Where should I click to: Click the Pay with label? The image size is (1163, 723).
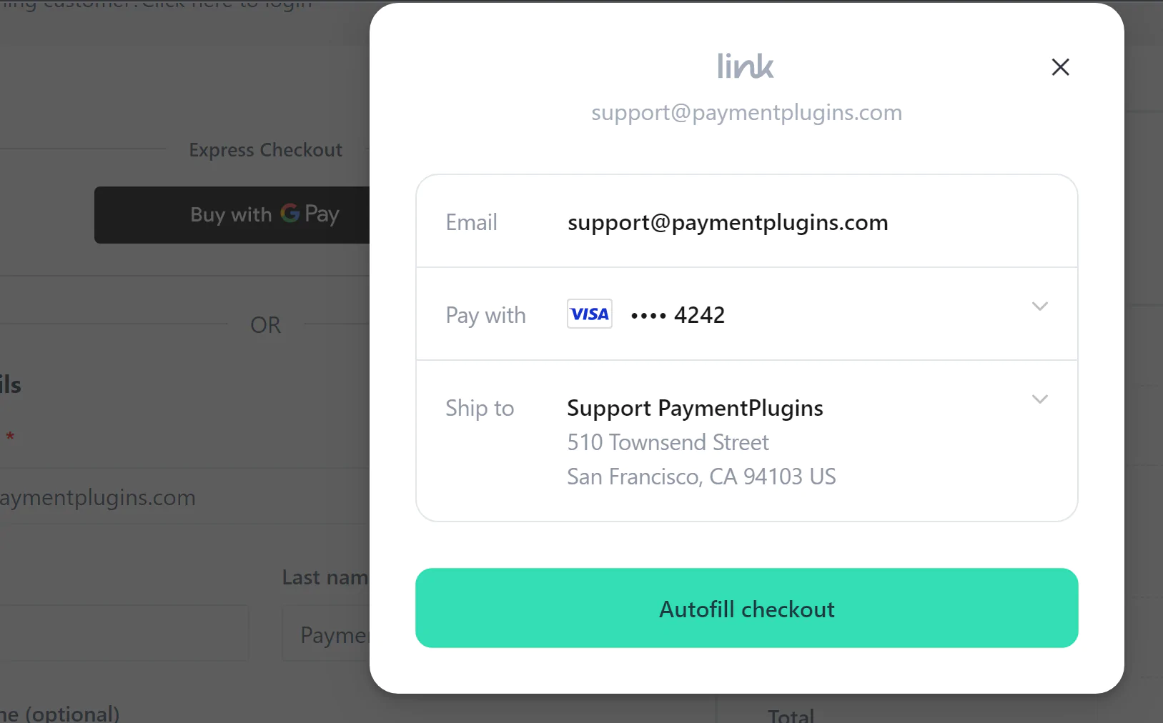486,316
